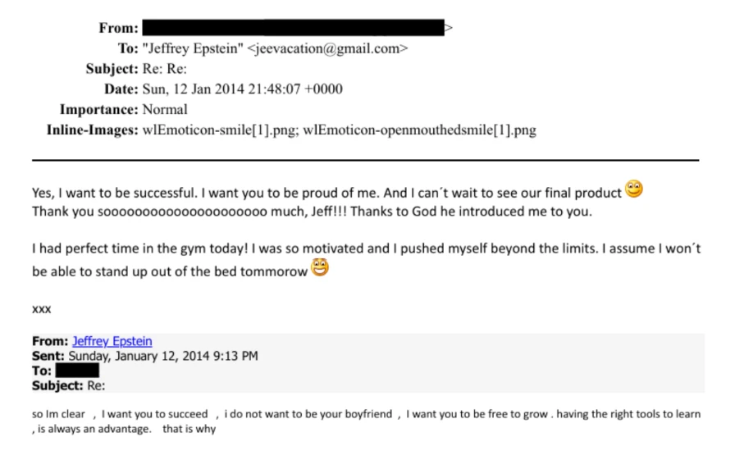Click the redacted black bar beside top From
Viewport: 735px width, 460px height.
coord(293,28)
